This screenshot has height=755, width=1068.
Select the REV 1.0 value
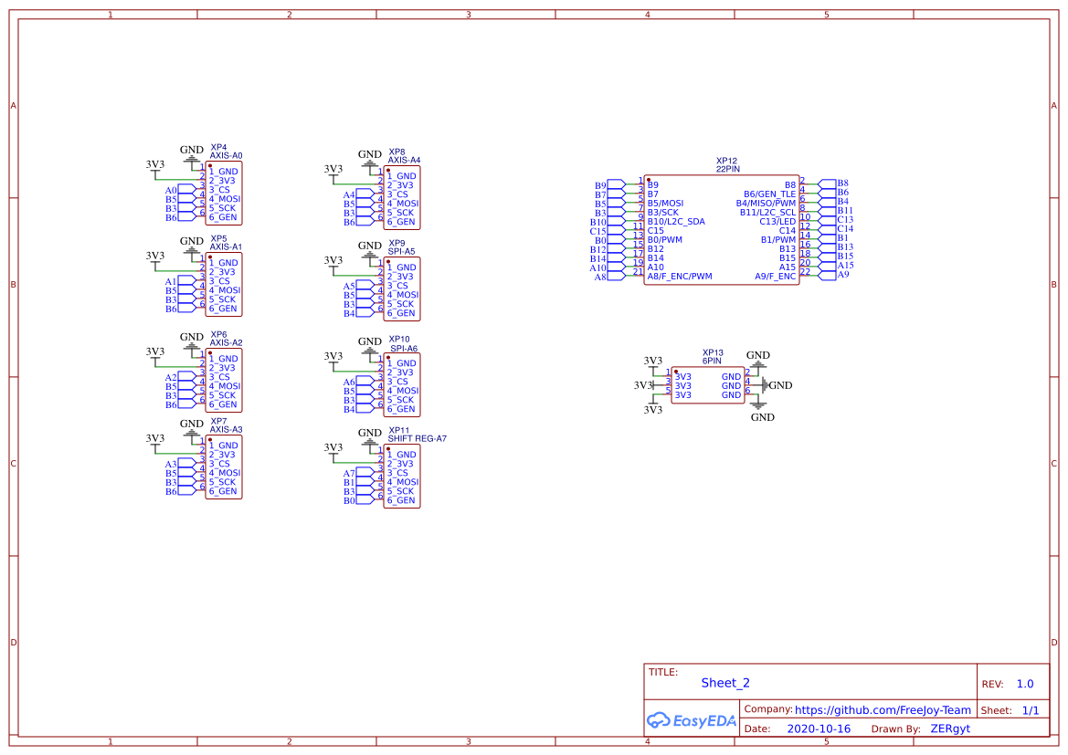tap(1024, 683)
